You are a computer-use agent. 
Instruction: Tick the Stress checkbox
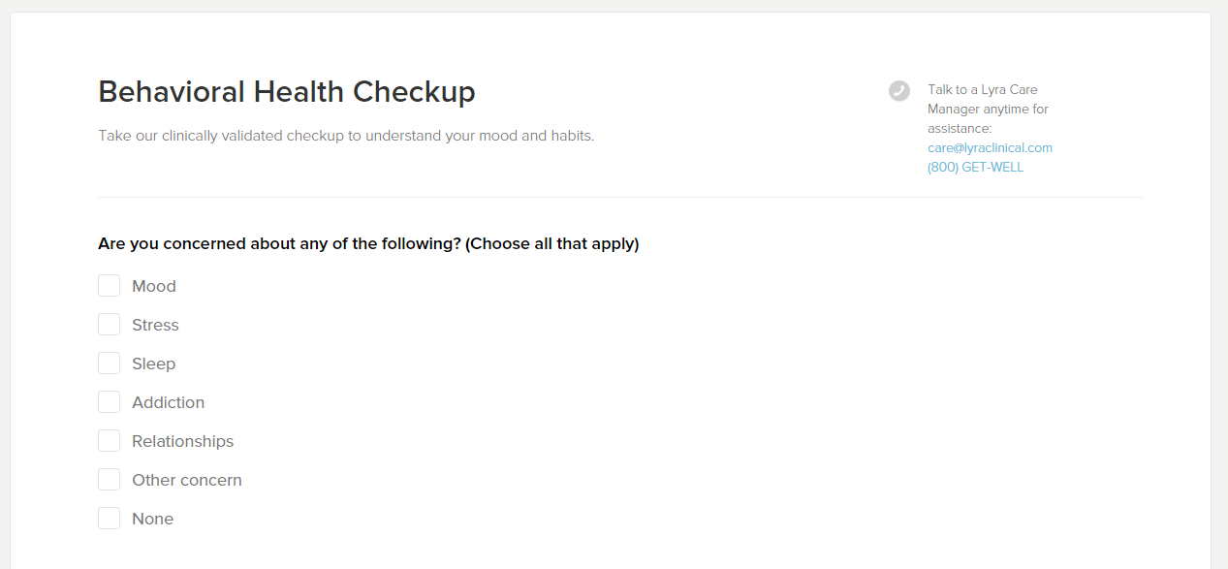click(110, 325)
